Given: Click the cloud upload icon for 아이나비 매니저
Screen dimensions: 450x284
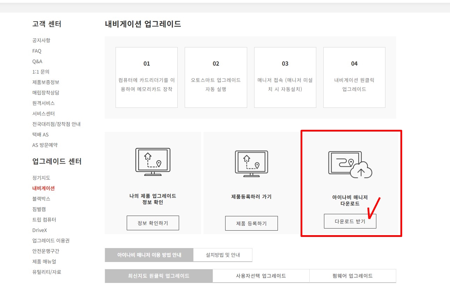Looking at the screenshot, I should 350,164.
